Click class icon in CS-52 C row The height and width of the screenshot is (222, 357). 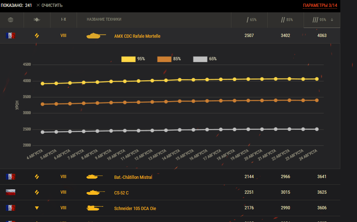pos(37,192)
